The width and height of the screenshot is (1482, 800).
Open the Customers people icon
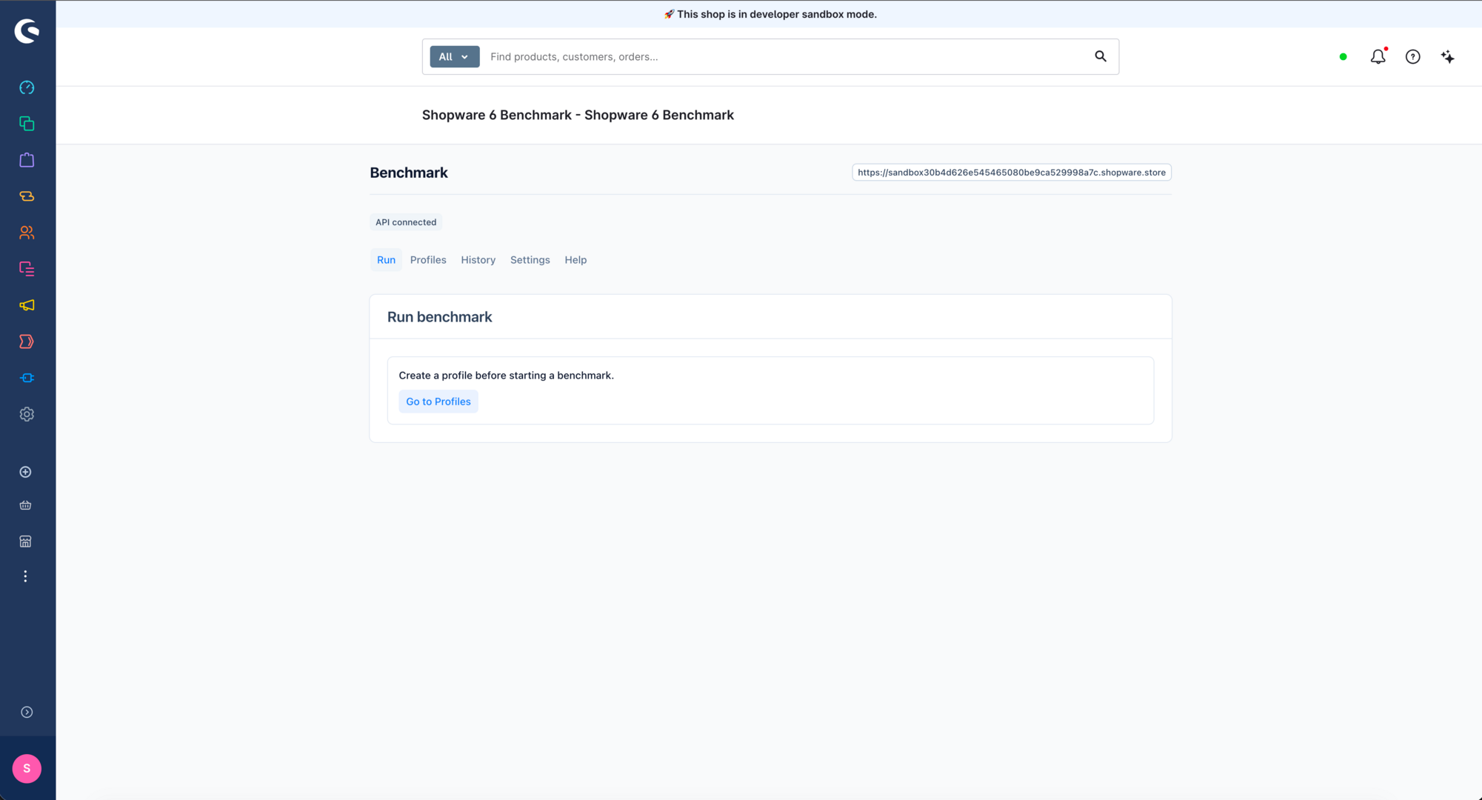click(27, 233)
